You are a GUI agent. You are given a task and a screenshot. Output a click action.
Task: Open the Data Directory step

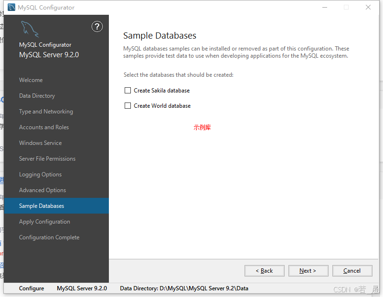(37, 96)
